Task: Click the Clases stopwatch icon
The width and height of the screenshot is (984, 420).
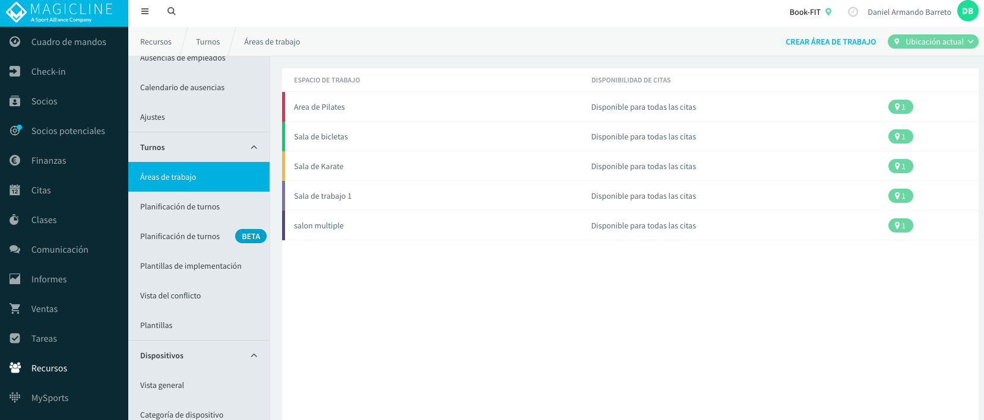Action: pyautogui.click(x=15, y=219)
